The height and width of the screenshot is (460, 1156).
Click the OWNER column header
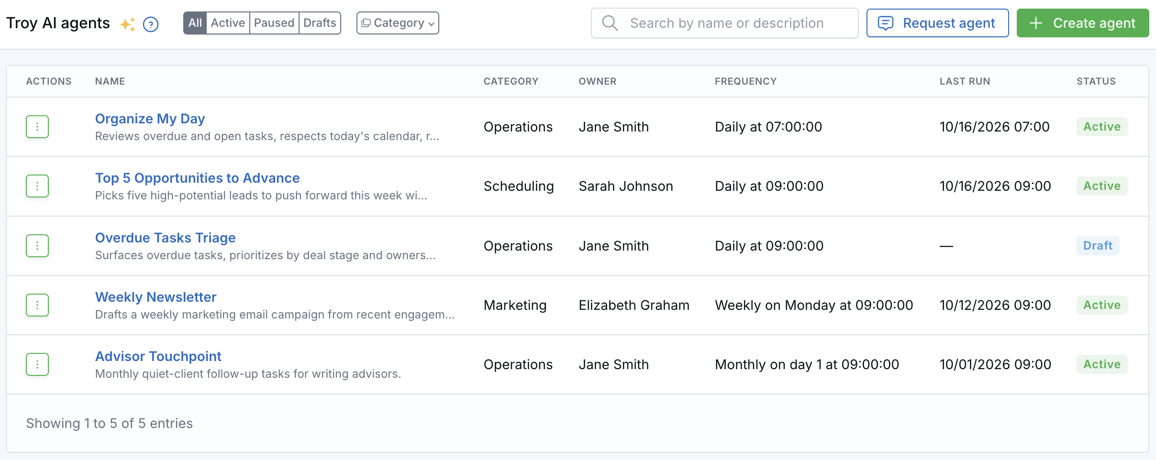(598, 81)
